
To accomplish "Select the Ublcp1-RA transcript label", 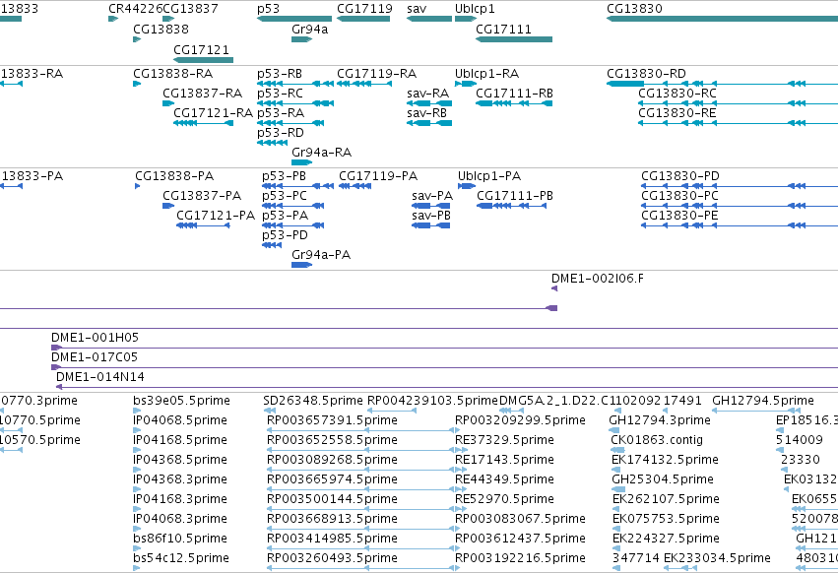I will (486, 74).
